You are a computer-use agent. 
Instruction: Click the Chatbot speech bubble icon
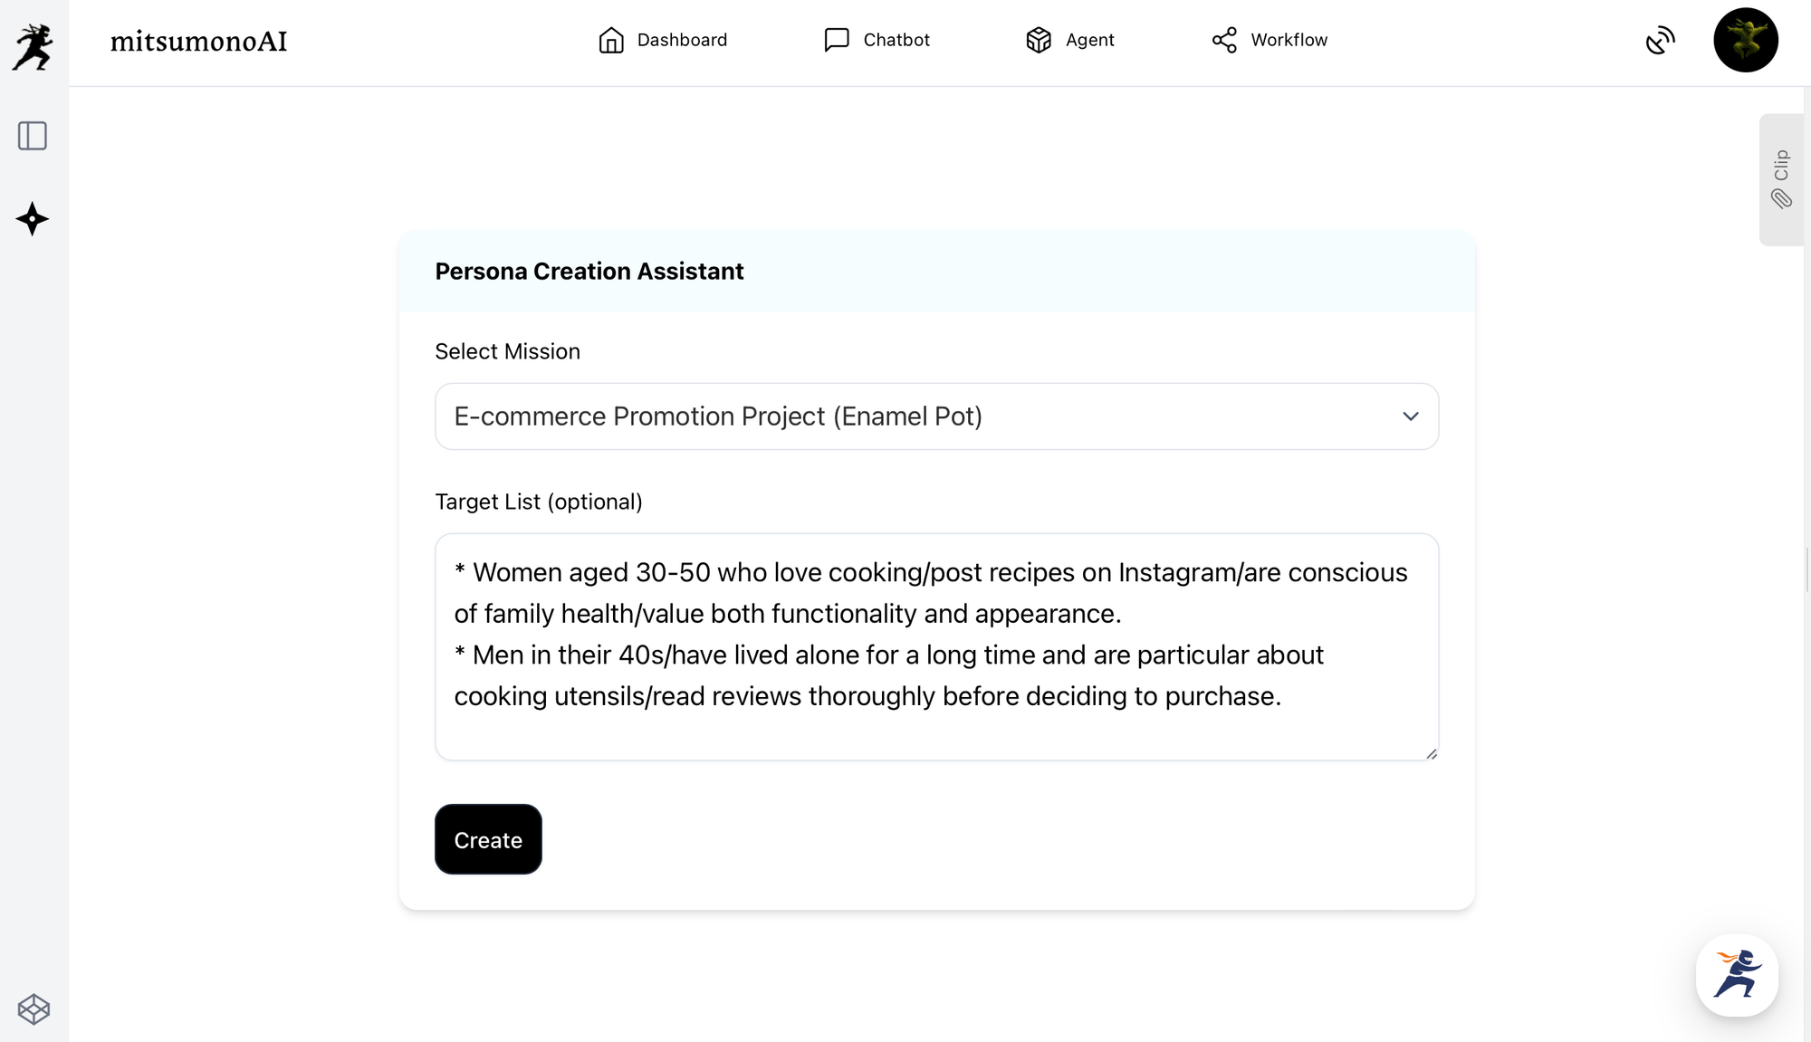[x=837, y=40]
